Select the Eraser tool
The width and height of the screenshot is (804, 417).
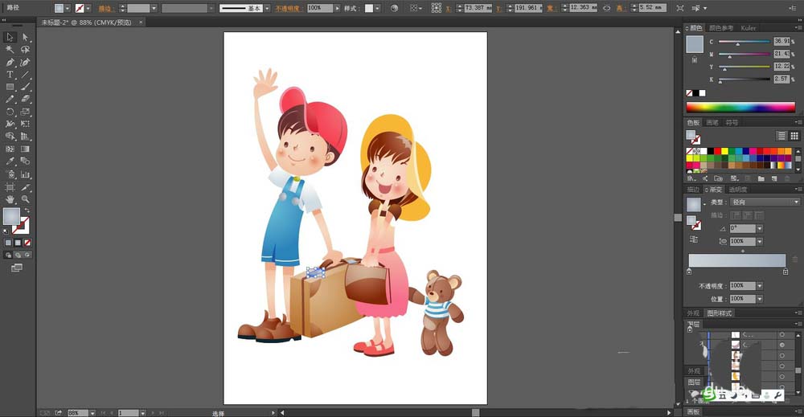tap(25, 99)
